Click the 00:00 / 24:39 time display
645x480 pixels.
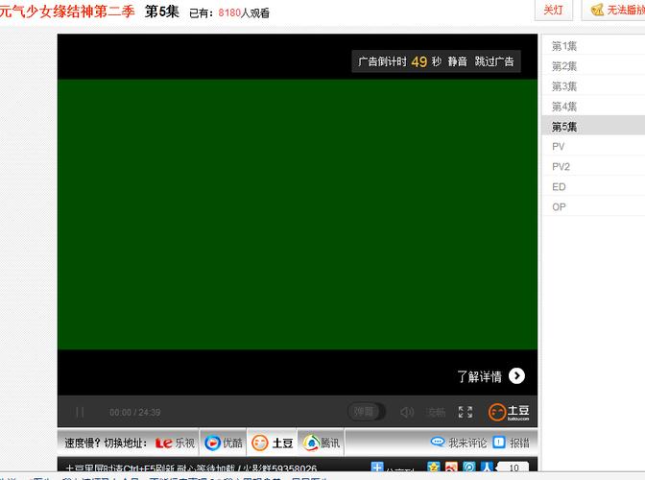click(135, 412)
